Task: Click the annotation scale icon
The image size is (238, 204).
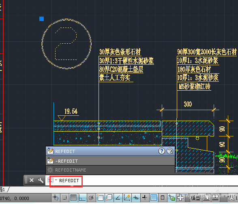Action: 232,198
